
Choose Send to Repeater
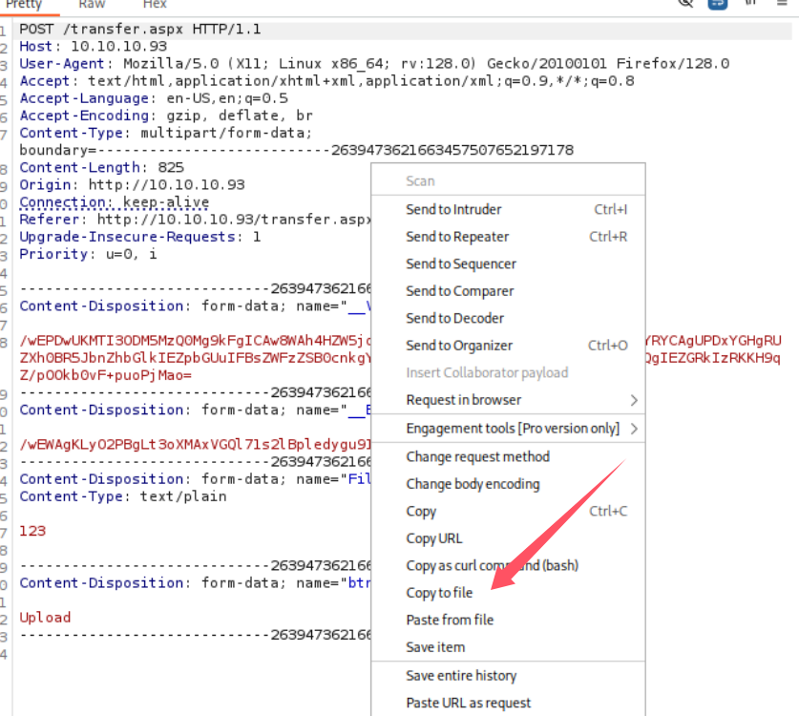click(457, 237)
